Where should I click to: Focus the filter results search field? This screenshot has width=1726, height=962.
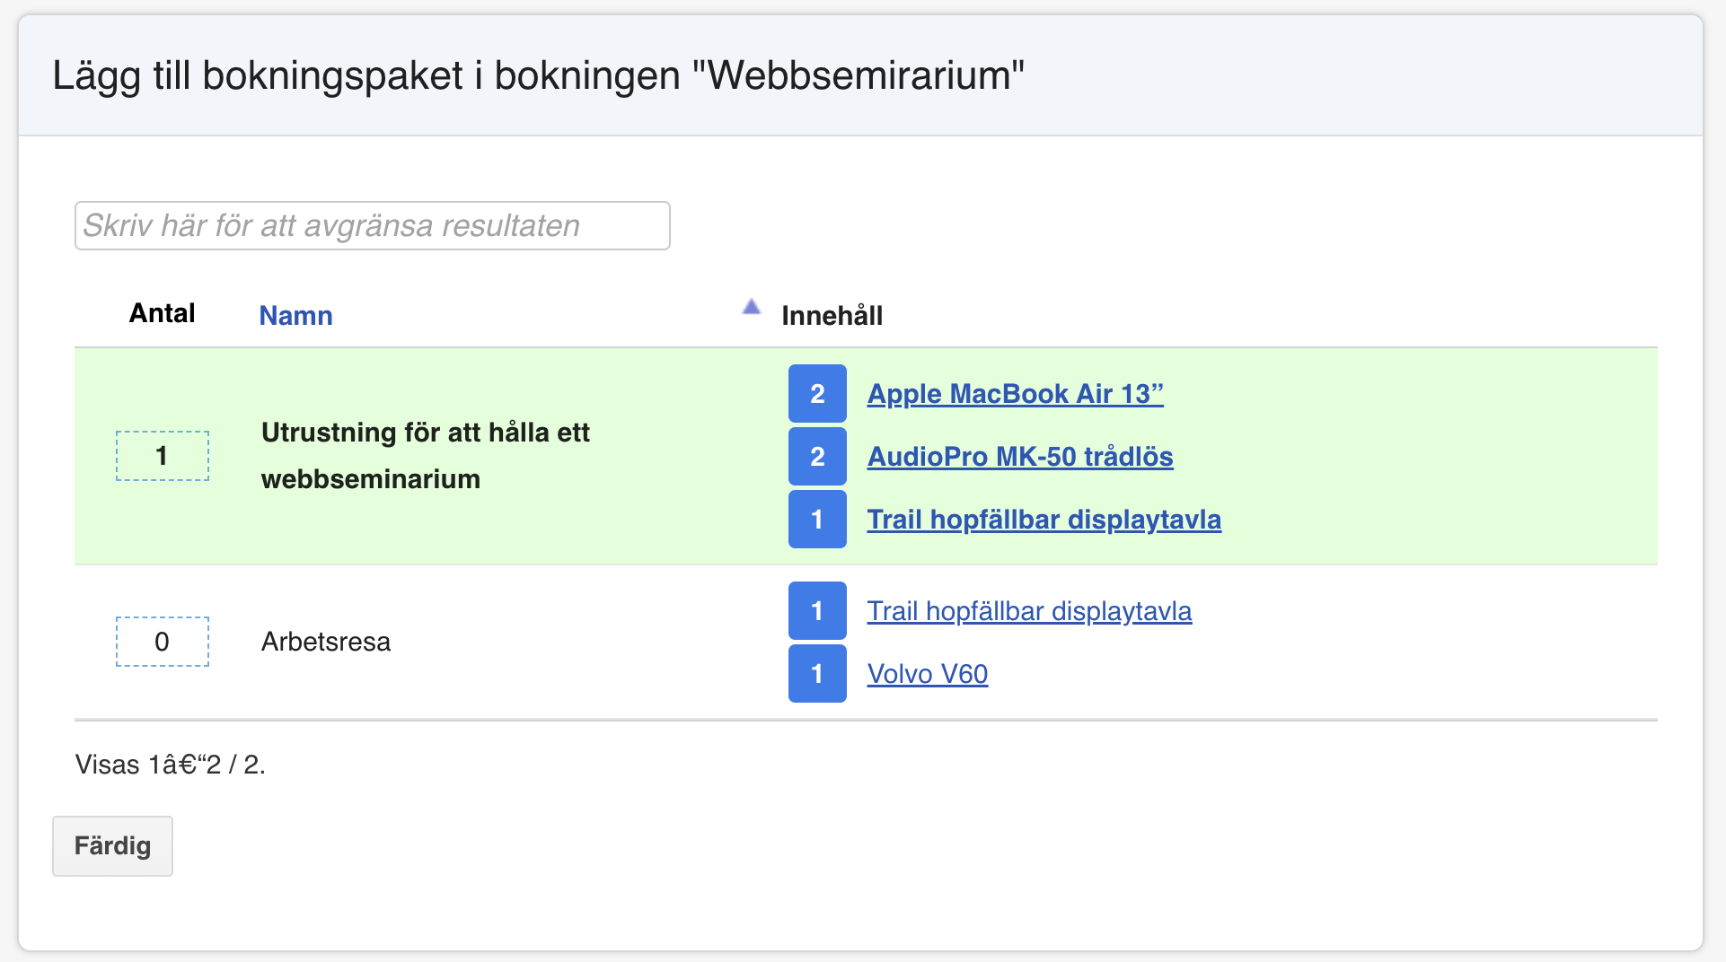click(x=373, y=225)
